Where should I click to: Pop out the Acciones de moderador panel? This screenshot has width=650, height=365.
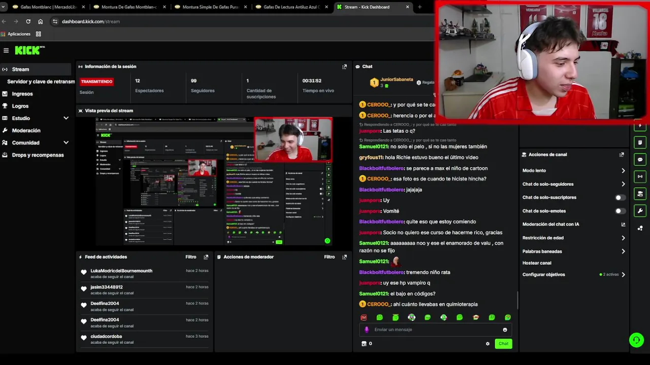[344, 257]
